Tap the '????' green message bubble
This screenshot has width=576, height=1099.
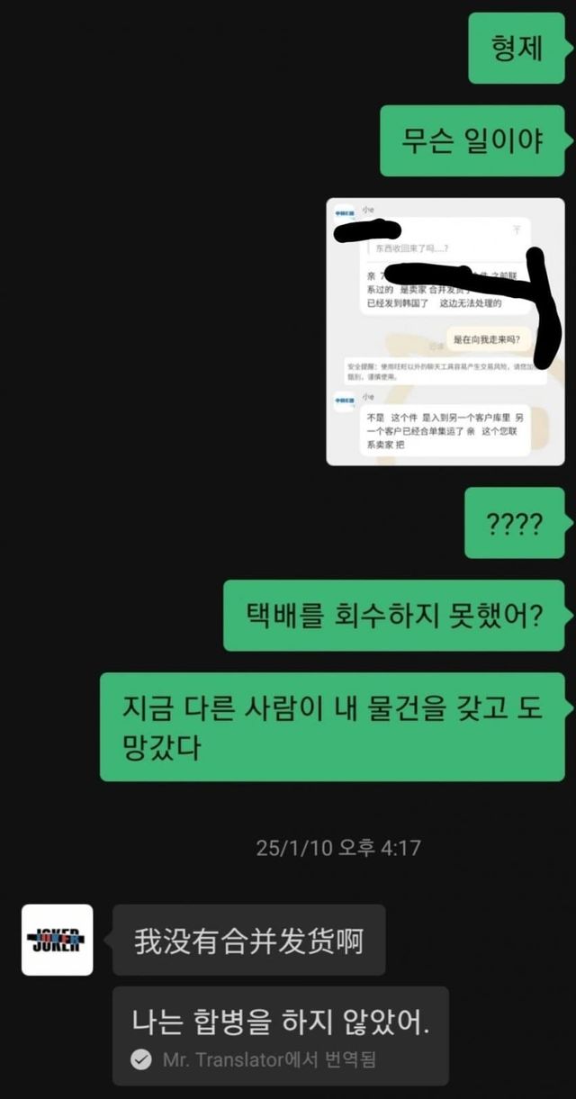pyautogui.click(x=514, y=523)
